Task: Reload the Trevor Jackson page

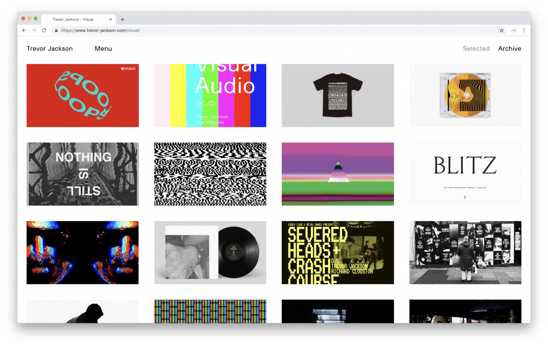Action: (x=44, y=30)
